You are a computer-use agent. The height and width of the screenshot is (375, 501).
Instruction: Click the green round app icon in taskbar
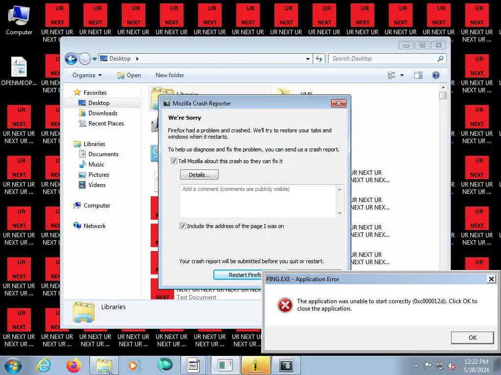[x=165, y=365]
